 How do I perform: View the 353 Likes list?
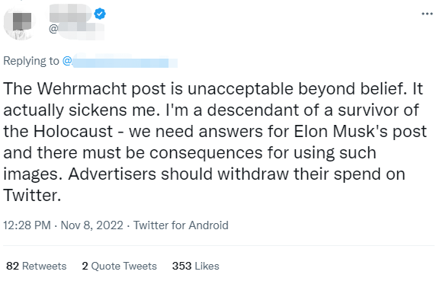[x=196, y=266]
